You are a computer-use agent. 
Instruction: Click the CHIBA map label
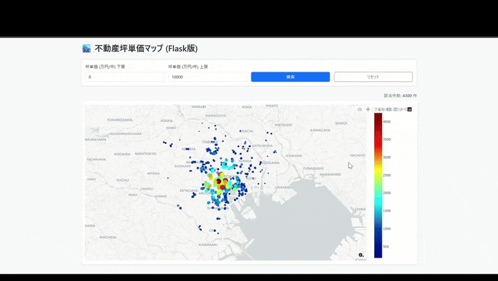[x=360, y=209]
